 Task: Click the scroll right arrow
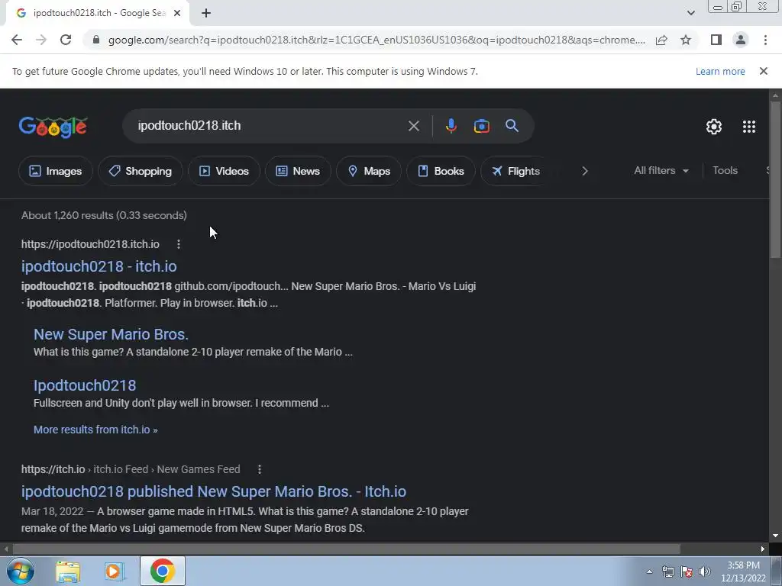coord(763,549)
